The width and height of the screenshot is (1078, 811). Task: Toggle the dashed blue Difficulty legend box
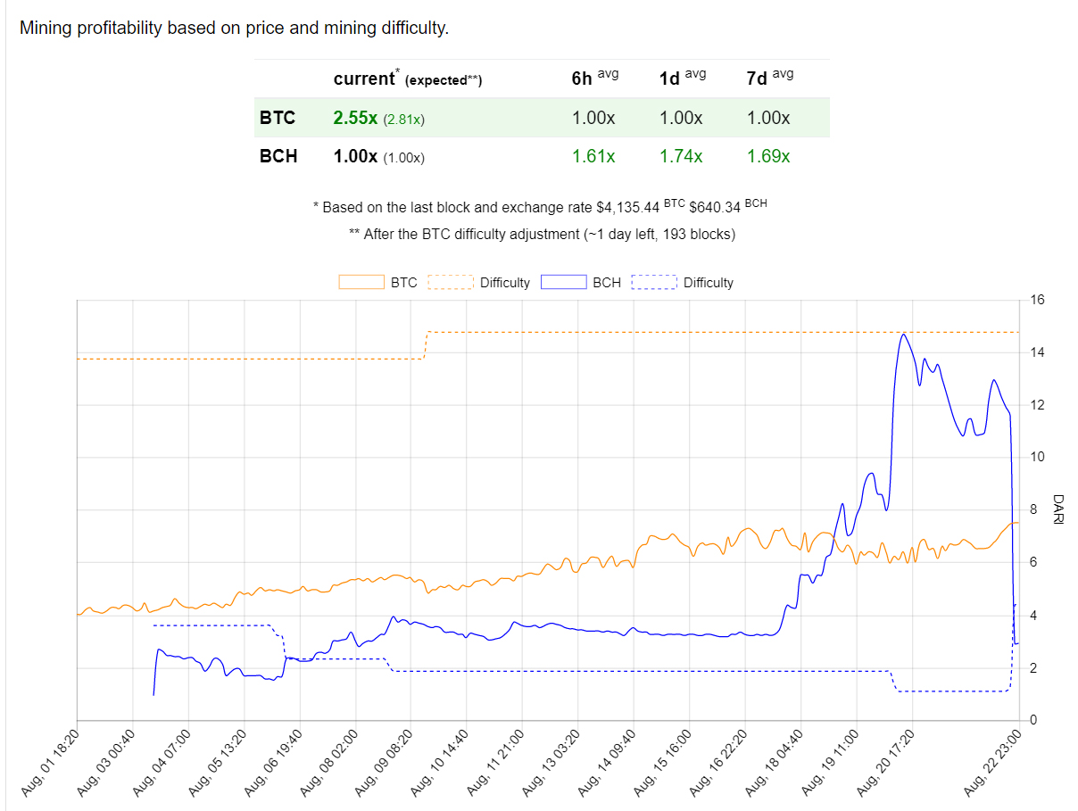click(x=653, y=283)
